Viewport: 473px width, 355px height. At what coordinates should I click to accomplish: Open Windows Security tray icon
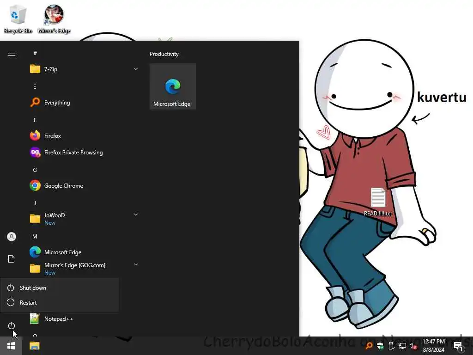click(380, 346)
